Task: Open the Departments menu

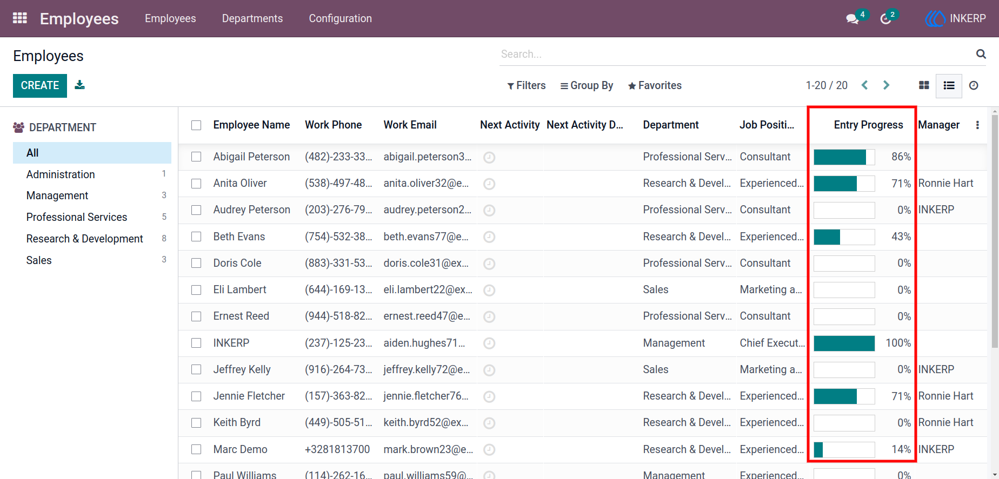Action: [252, 18]
